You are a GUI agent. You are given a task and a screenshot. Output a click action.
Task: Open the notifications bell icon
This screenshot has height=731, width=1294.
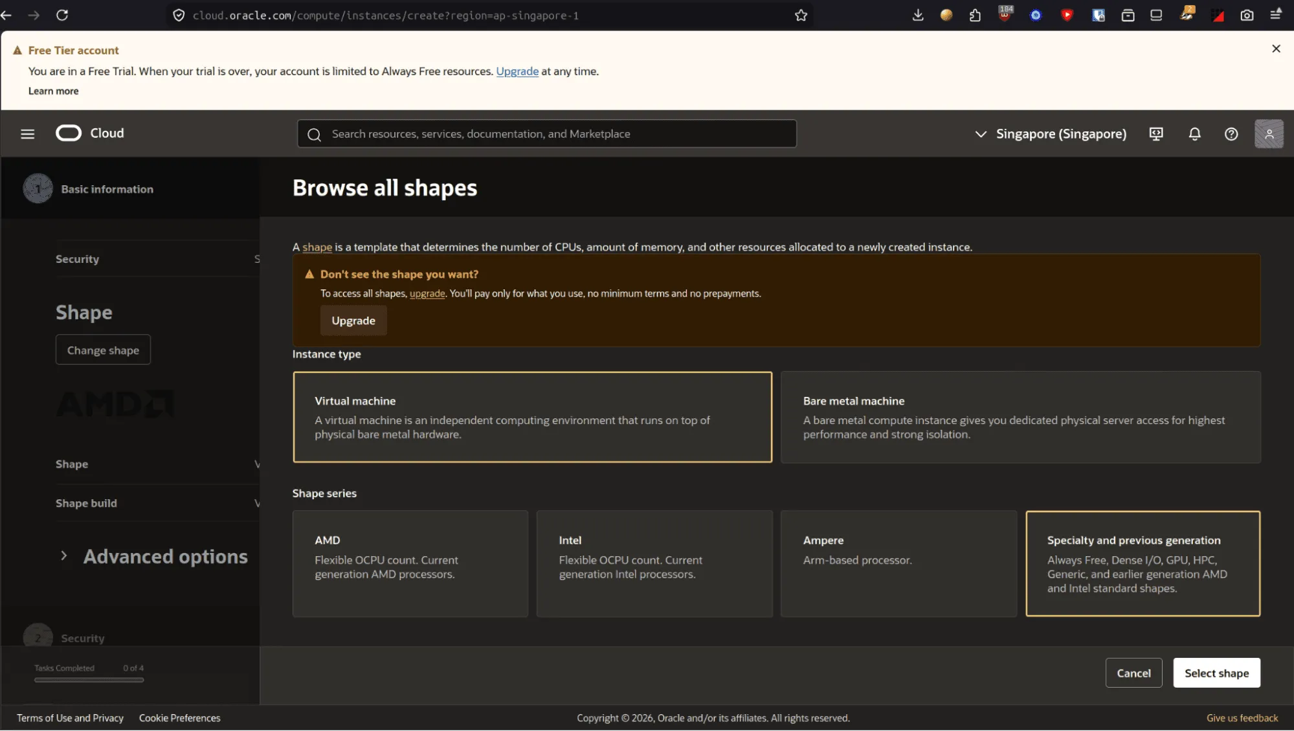1194,134
